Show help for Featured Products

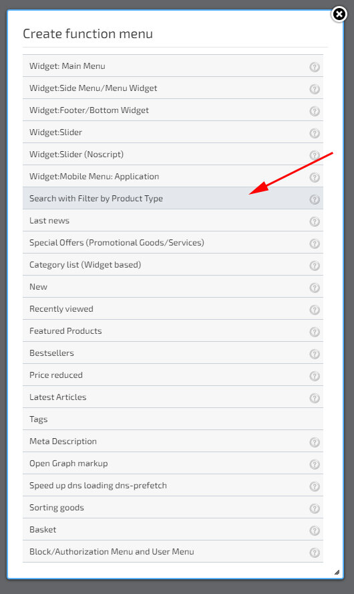pos(315,332)
